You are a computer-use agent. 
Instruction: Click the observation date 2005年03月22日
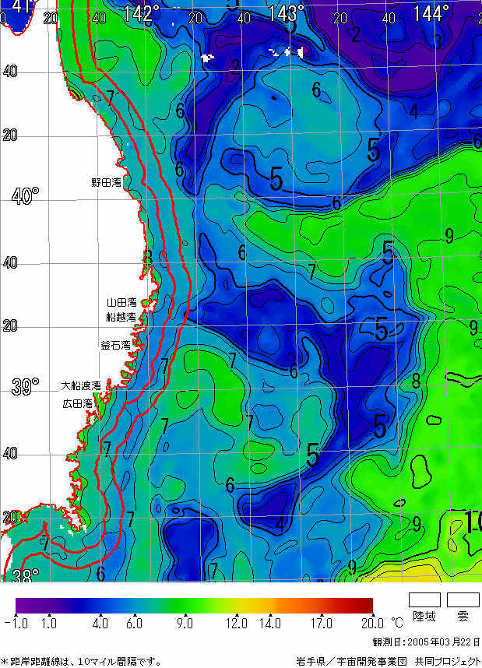[x=427, y=642]
